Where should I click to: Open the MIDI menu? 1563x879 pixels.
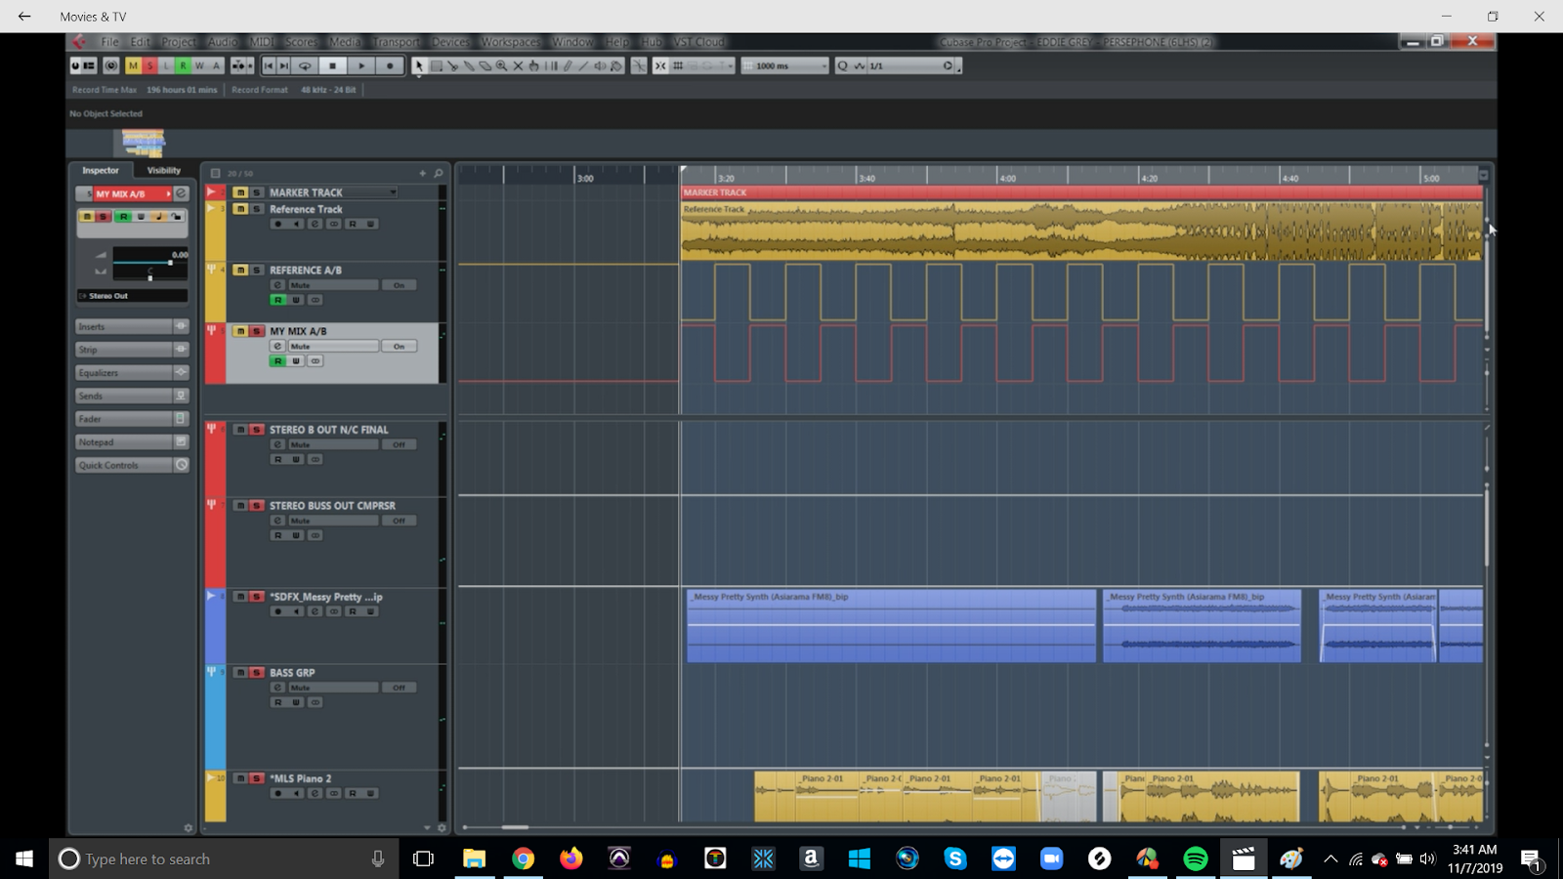[261, 42]
